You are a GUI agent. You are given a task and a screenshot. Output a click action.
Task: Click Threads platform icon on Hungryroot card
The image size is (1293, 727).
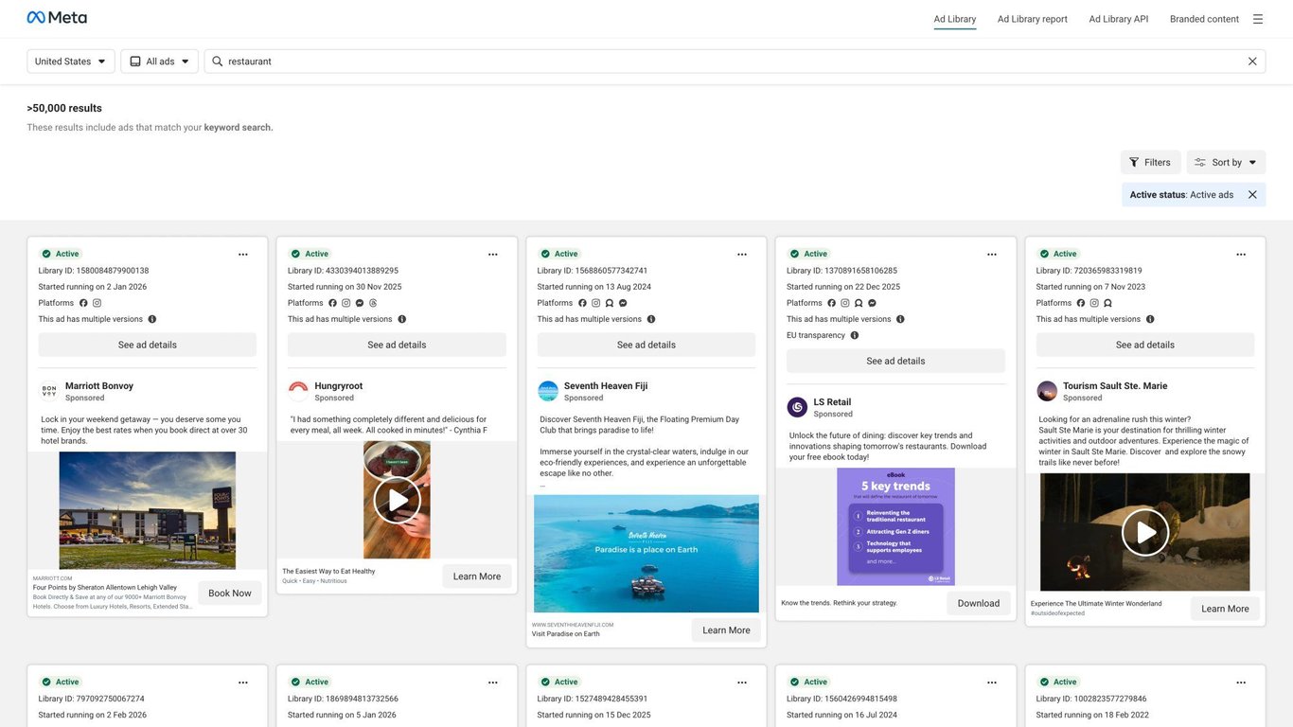[x=373, y=303]
